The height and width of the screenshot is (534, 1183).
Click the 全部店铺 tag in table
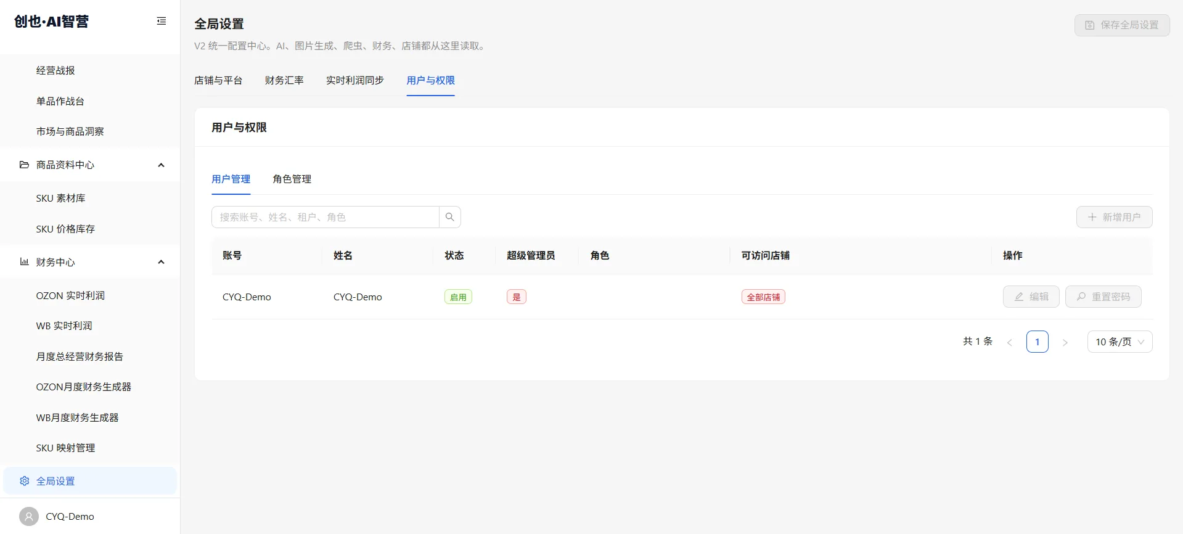coord(763,297)
